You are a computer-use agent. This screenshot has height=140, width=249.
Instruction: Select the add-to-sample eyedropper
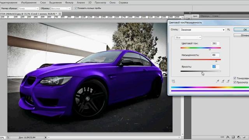[x=223, y=81]
